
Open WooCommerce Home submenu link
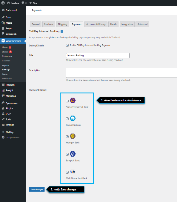5,47
